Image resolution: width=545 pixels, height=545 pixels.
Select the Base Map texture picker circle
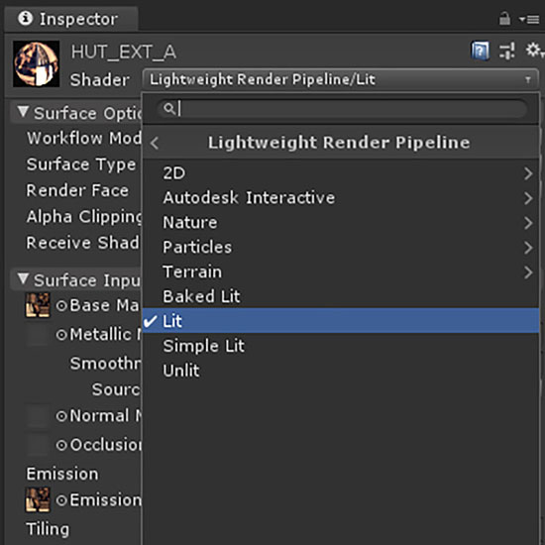point(61,306)
